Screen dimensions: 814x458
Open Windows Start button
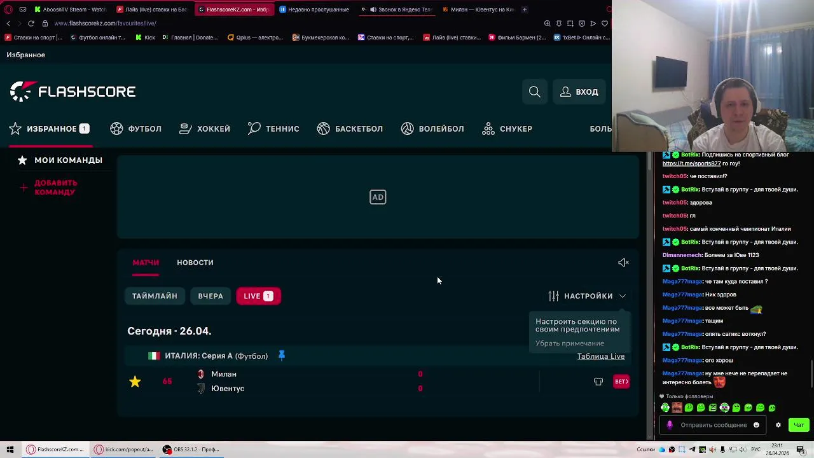coord(10,449)
